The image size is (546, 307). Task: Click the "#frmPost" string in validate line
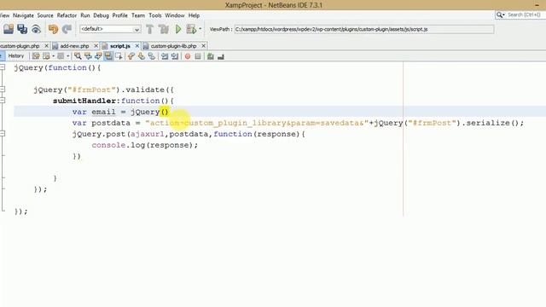[91, 90]
